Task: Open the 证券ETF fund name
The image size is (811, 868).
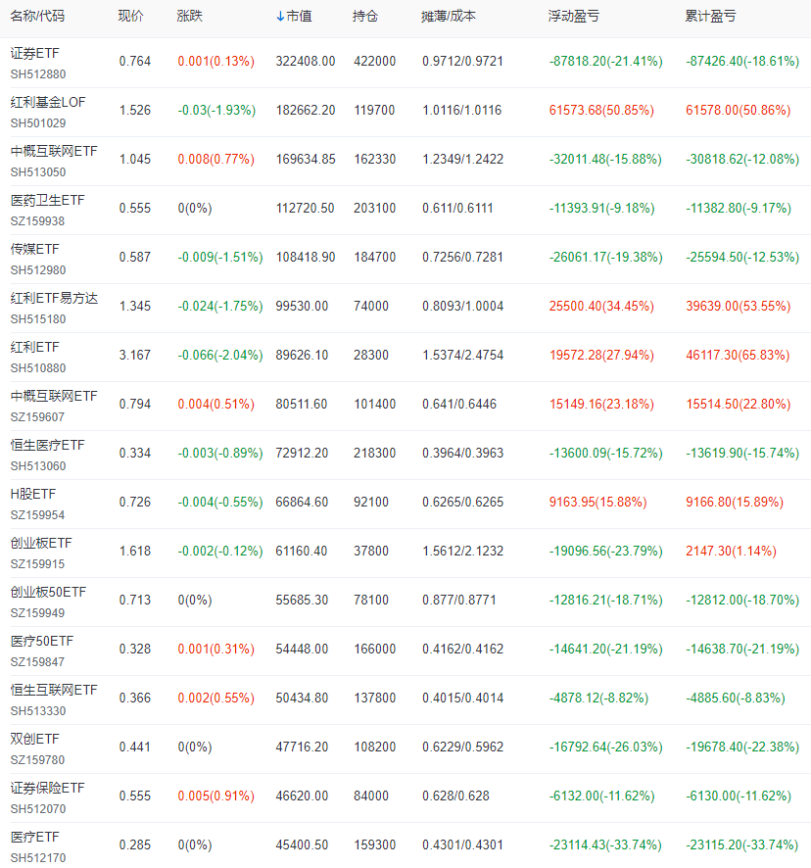Action: 34,53
